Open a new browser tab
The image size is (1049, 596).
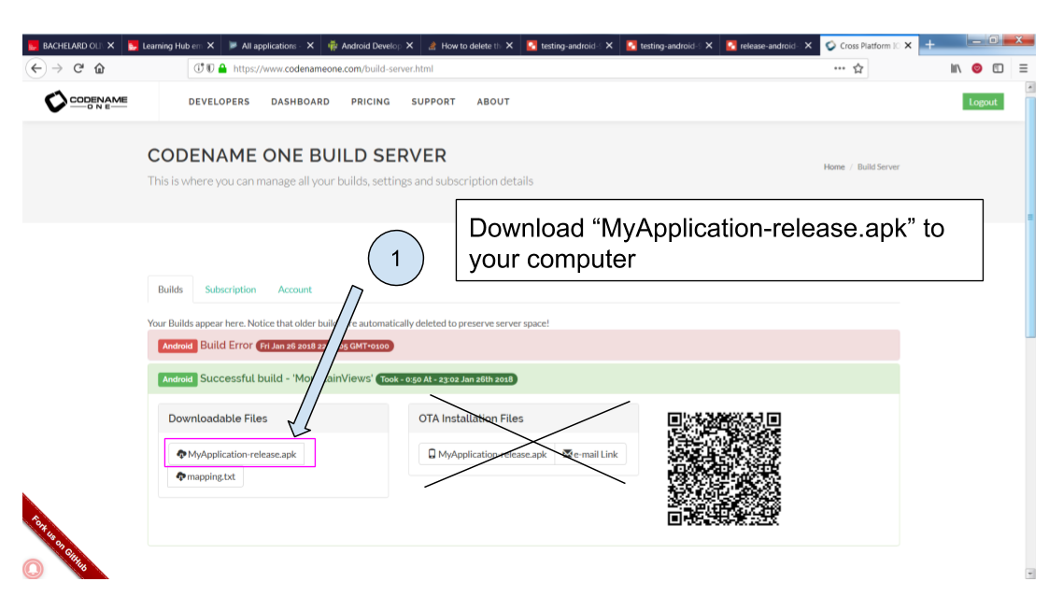click(930, 45)
